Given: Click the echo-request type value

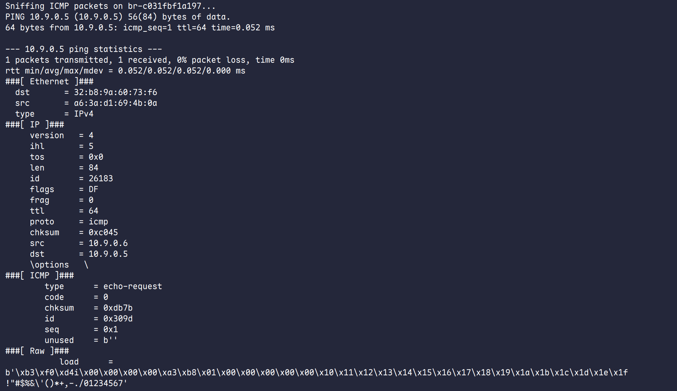Looking at the screenshot, I should [x=132, y=286].
